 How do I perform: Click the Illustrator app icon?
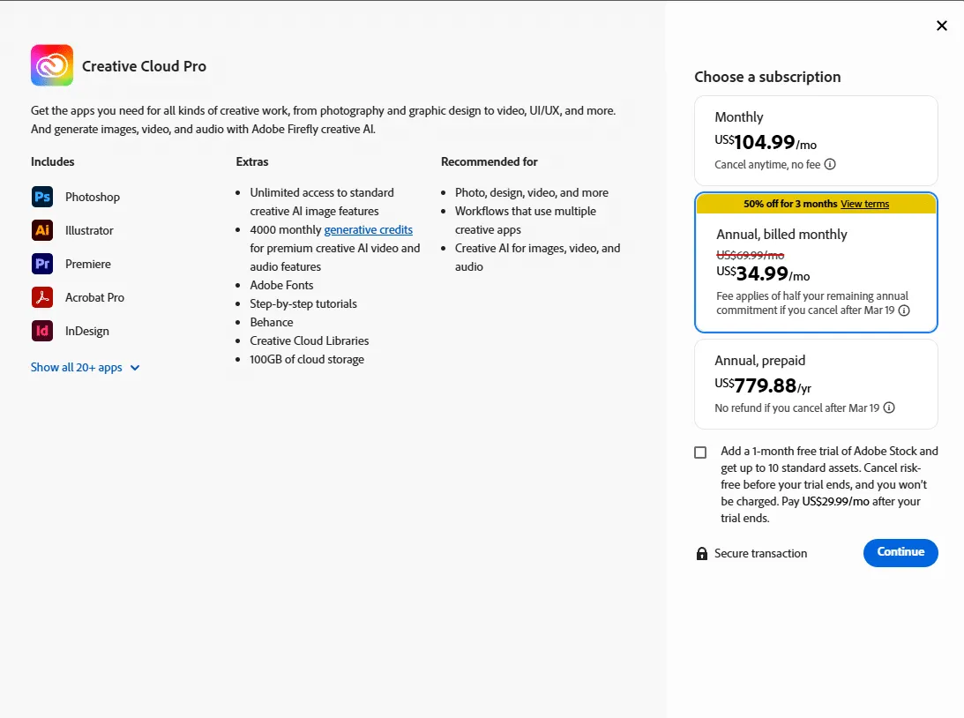pyautogui.click(x=41, y=230)
